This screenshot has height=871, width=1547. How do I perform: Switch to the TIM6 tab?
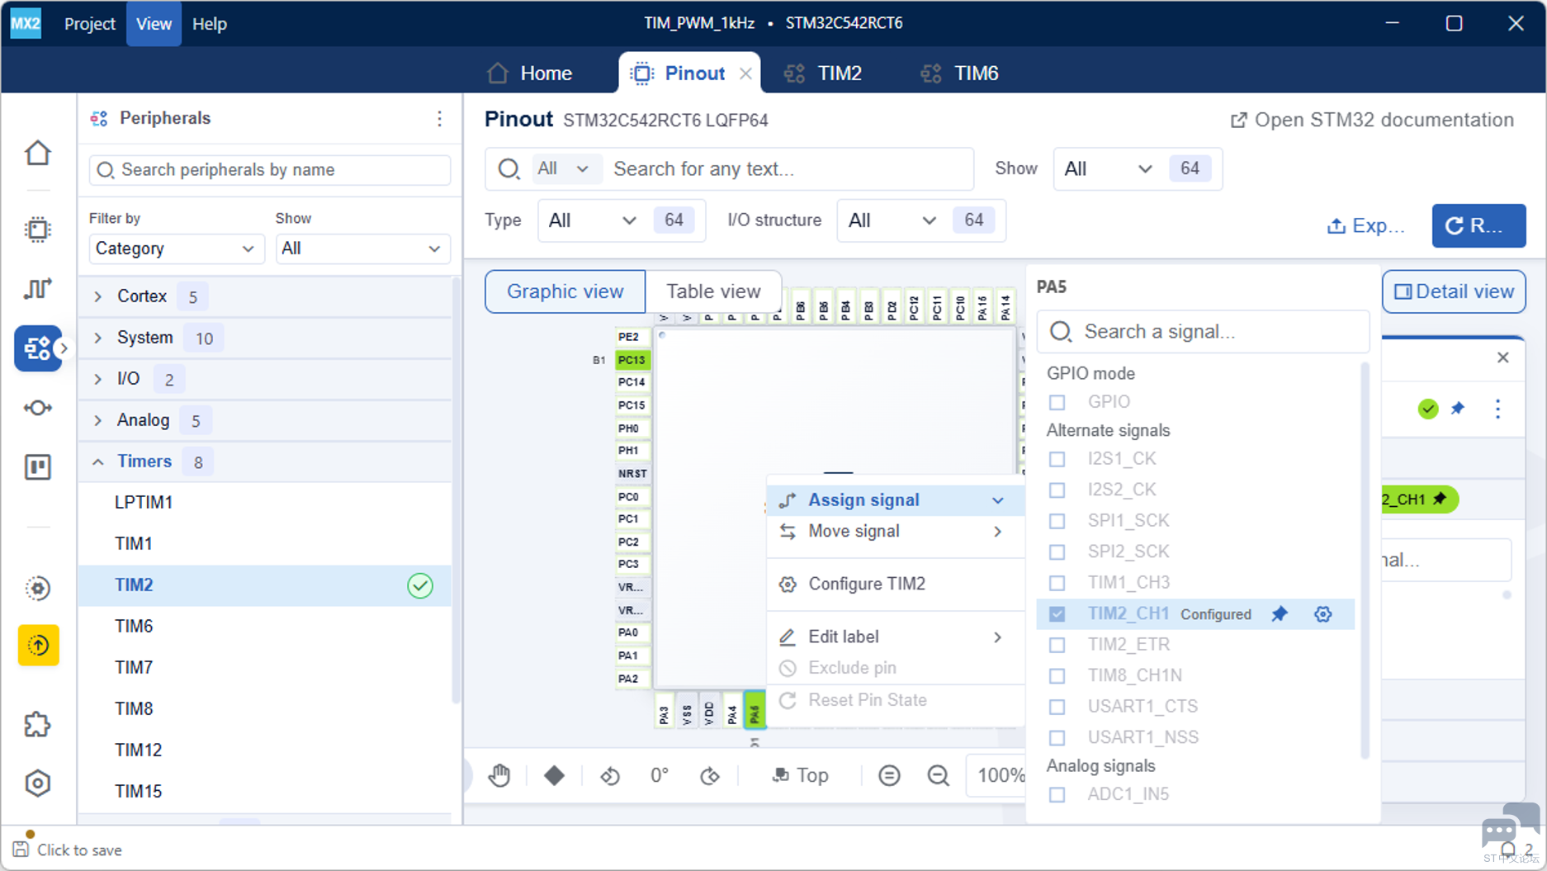[959, 73]
